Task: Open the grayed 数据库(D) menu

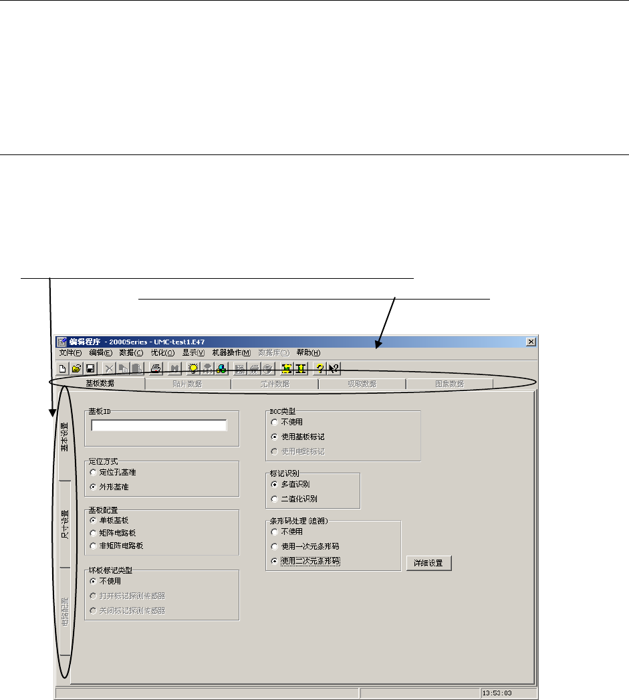Action: pyautogui.click(x=273, y=353)
